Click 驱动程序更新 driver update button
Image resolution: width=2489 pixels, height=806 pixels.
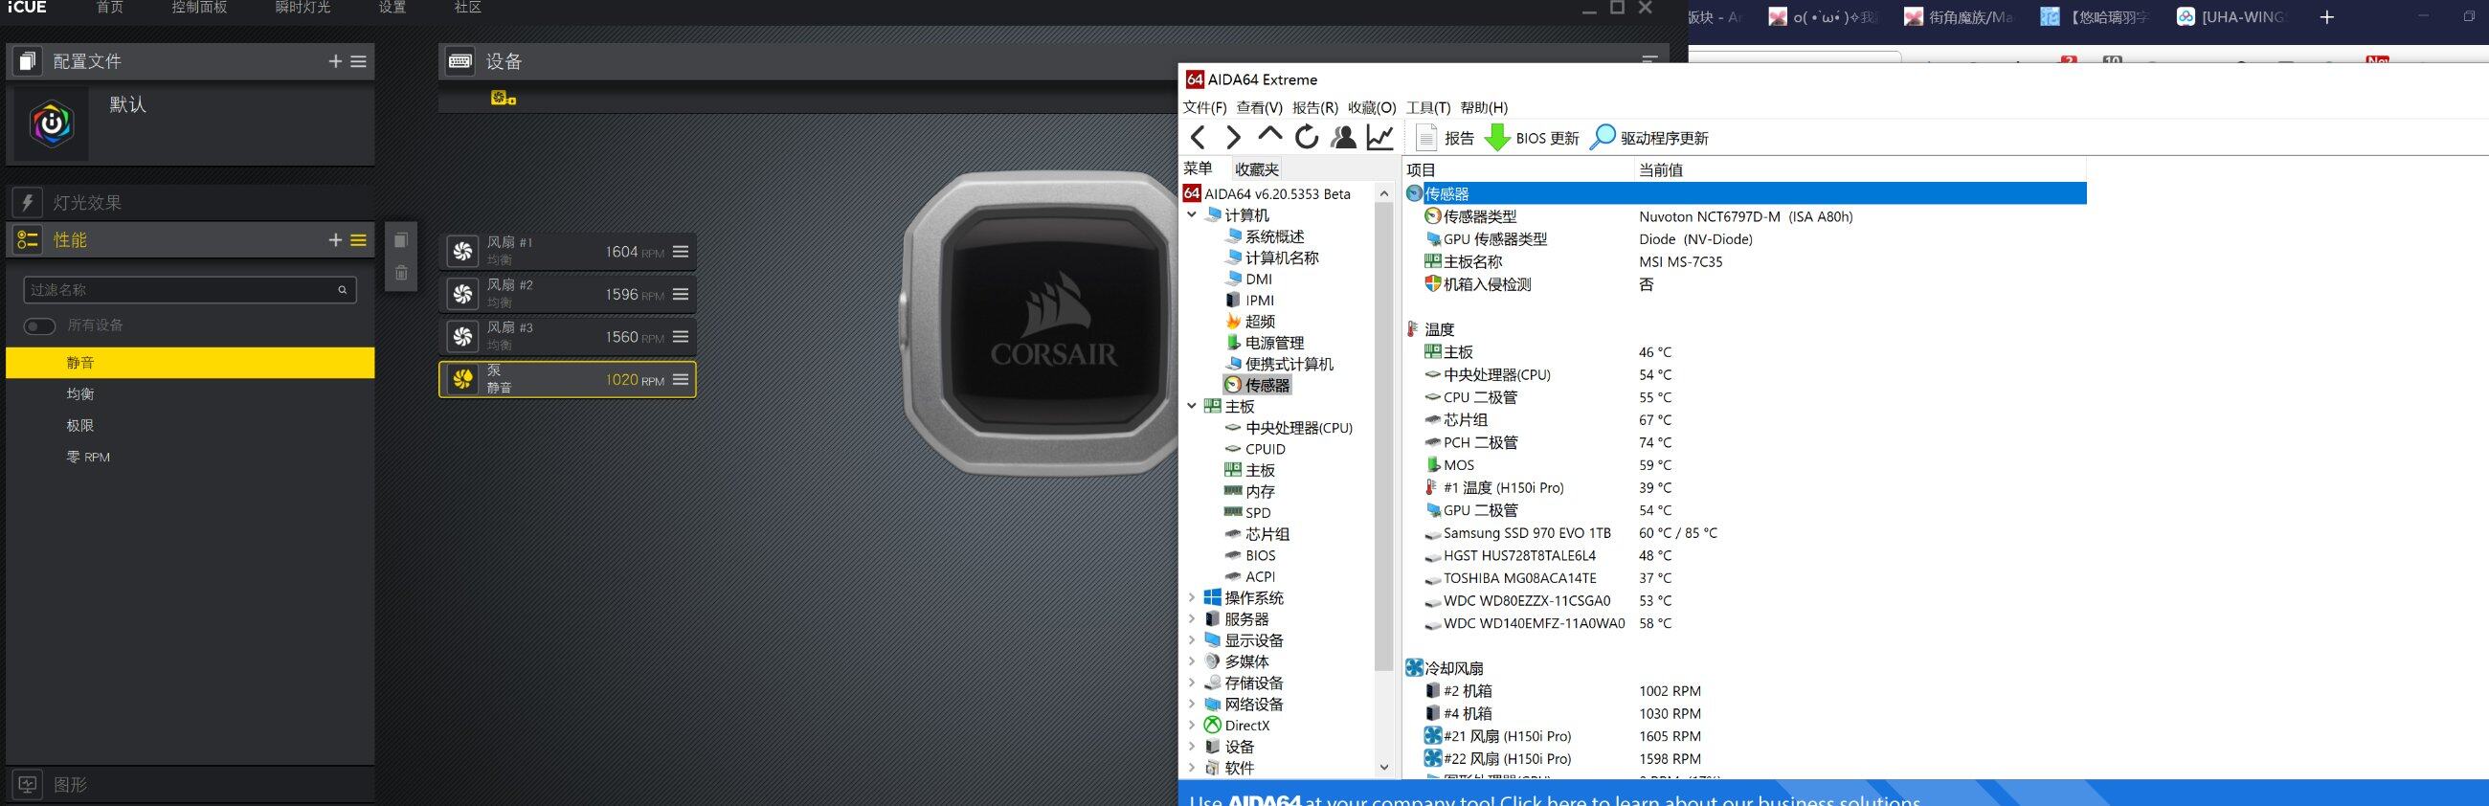1649,138
